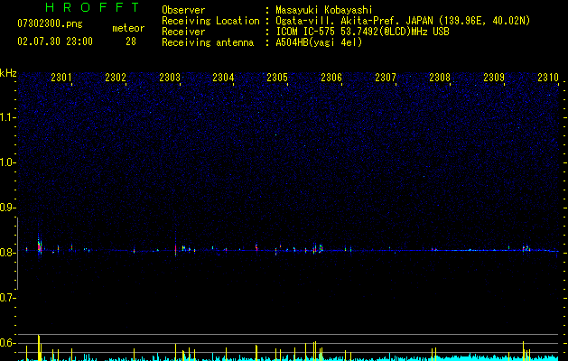
Task: Click the strong meteor echo just before 2301
Action: pyautogui.click(x=40, y=246)
